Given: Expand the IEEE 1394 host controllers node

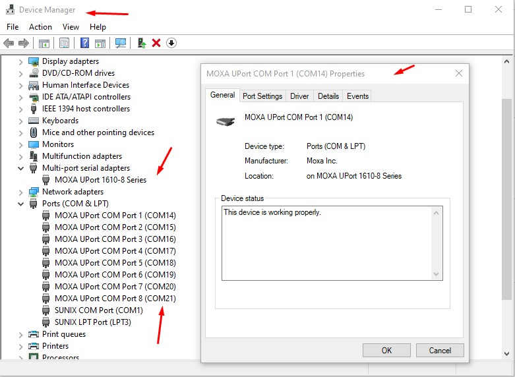Looking at the screenshot, I should (x=20, y=109).
